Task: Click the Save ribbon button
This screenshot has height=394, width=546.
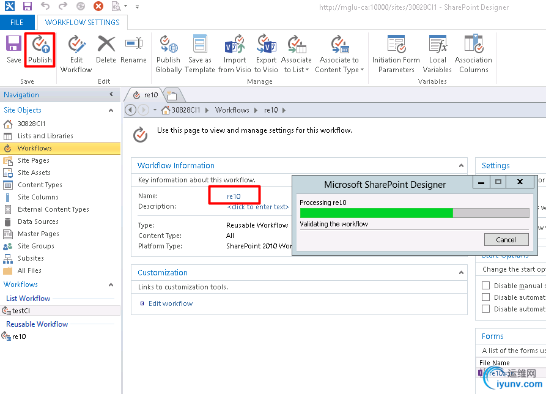Action: click(x=13, y=49)
